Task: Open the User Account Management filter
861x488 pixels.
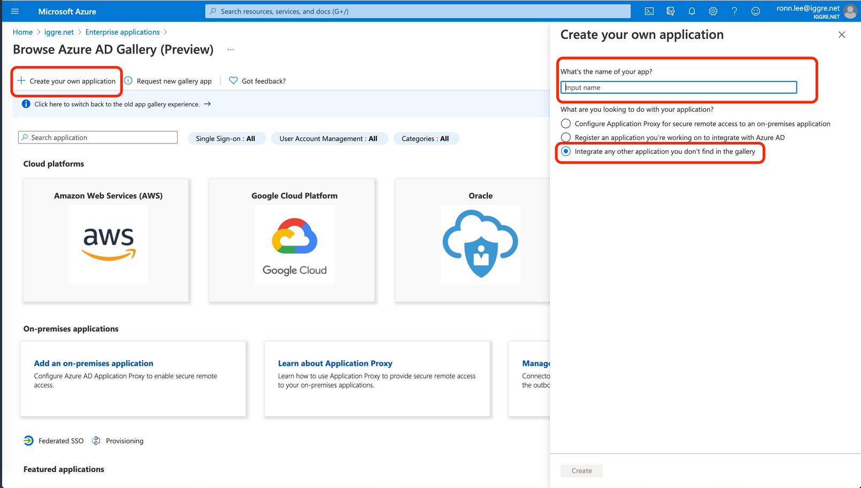Action: point(328,139)
